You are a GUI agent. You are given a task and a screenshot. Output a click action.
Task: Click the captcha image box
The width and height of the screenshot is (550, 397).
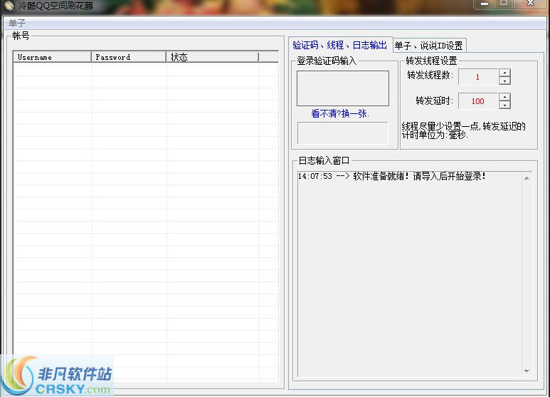[x=343, y=88]
